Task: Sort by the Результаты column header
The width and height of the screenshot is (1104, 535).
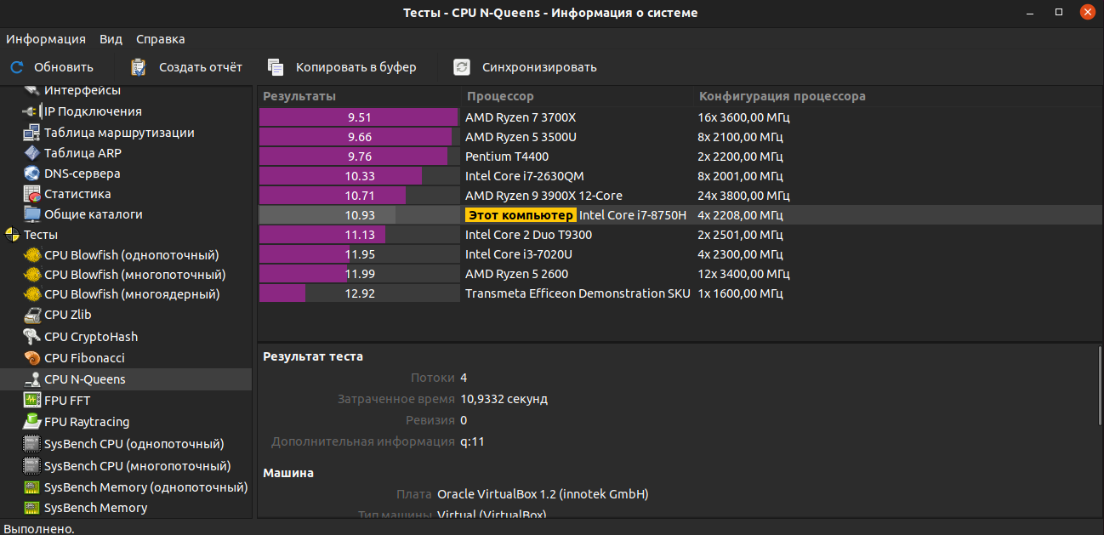Action: tap(299, 96)
